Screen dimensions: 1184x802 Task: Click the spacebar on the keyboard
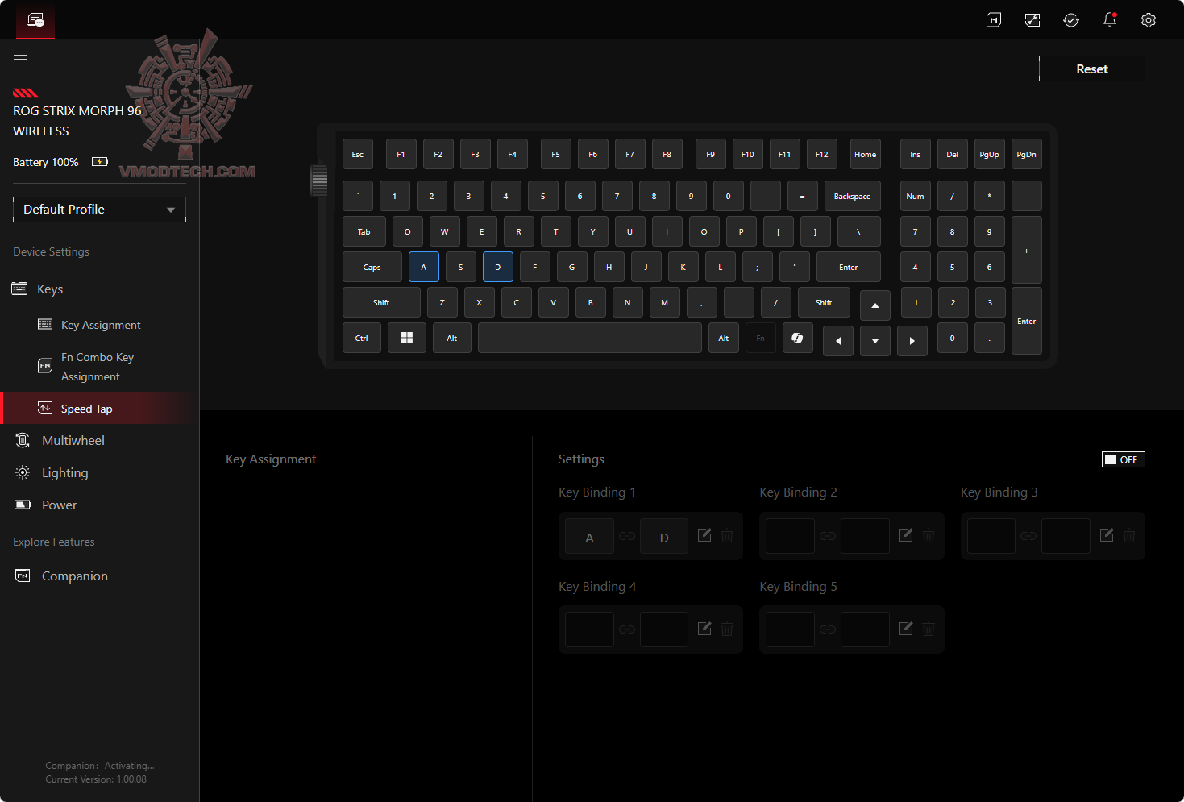590,339
